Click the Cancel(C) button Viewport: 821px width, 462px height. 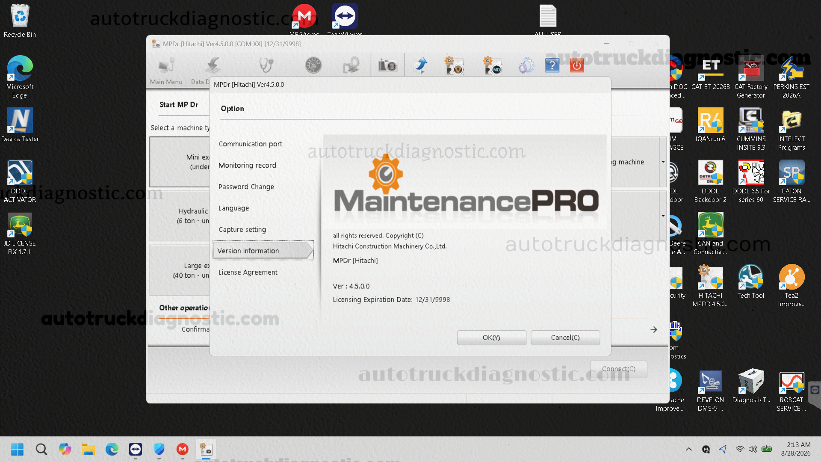(565, 338)
